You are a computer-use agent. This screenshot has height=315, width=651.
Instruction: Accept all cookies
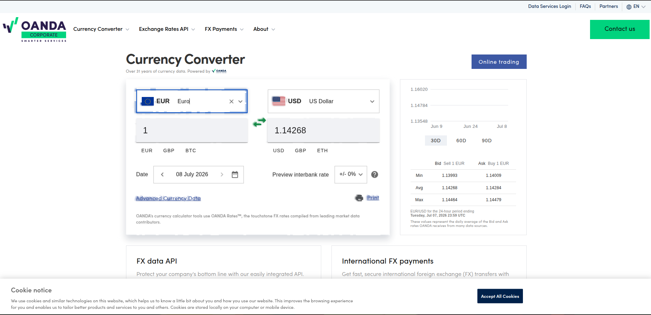point(500,296)
